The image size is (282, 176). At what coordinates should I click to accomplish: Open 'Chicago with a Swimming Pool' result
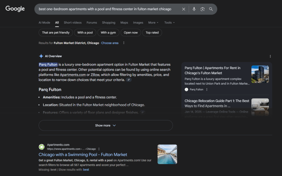tap(83, 154)
